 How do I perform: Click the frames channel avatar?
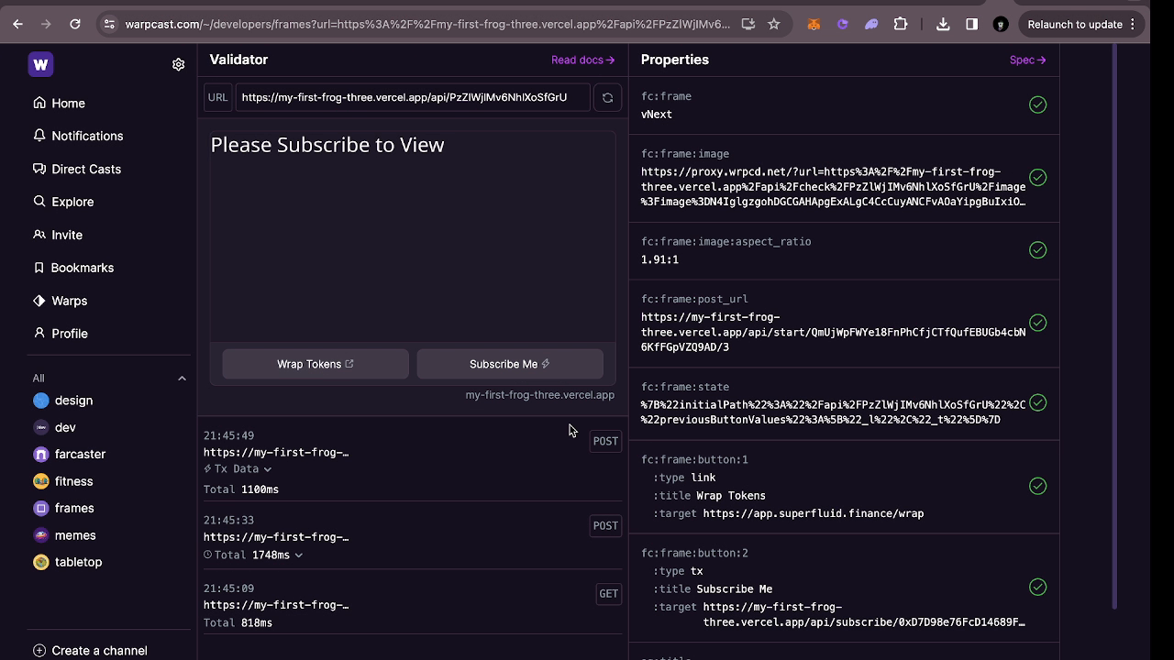pyautogui.click(x=40, y=508)
